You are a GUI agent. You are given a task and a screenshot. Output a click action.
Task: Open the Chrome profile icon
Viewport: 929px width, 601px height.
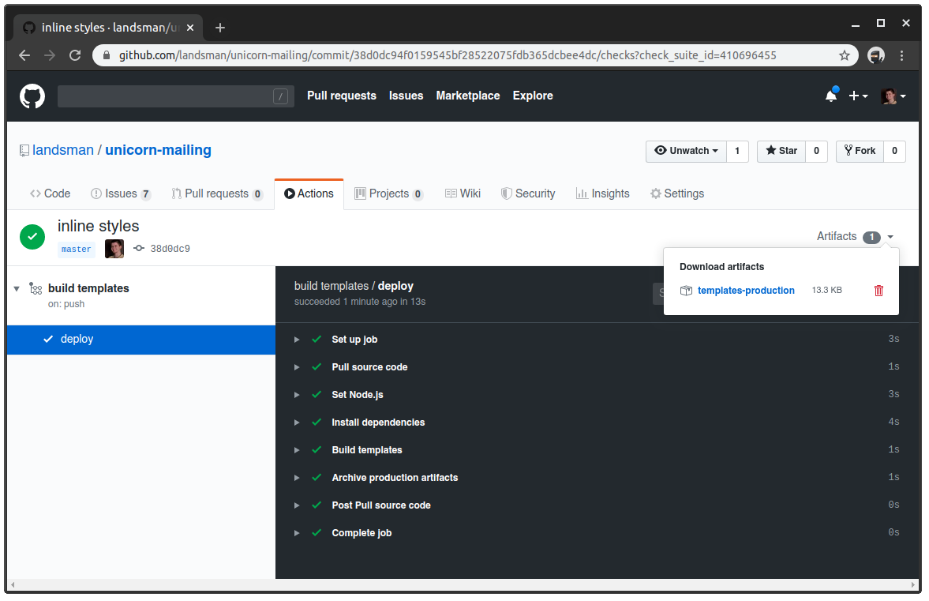point(875,56)
